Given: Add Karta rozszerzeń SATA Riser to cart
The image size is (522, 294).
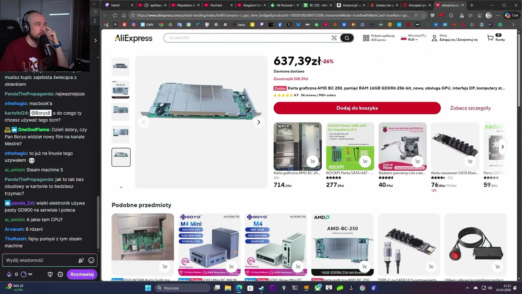Looking at the screenshot, I should pyautogui.click(x=470, y=161).
